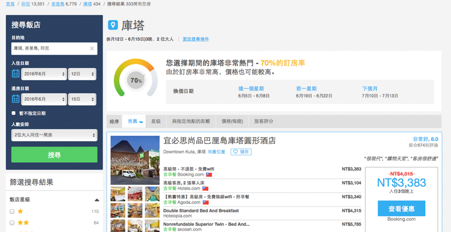Click the blue location pin icon beside 庫塔
Screen dimensions: 451x232
[113, 25]
